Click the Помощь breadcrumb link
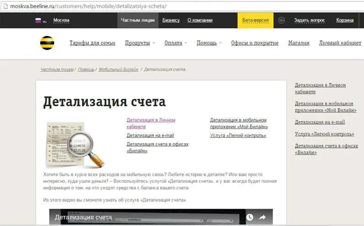Viewport: 364px width, 226px height. tap(86, 70)
